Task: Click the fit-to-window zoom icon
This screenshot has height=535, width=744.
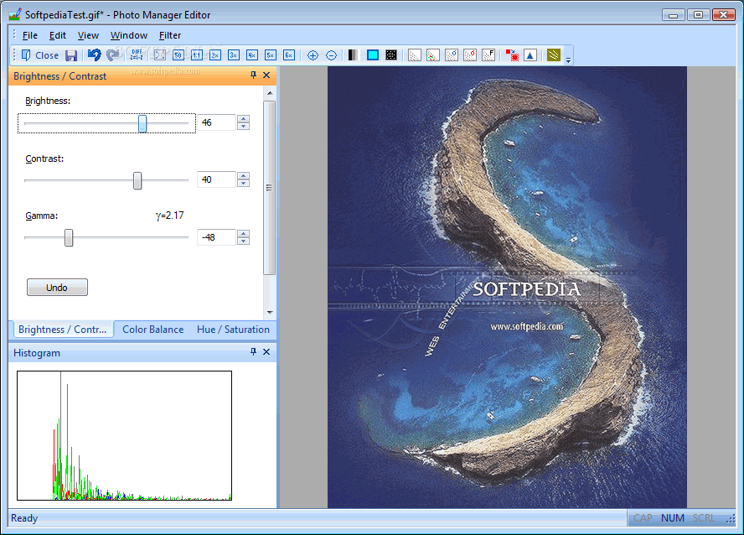Action: point(160,55)
